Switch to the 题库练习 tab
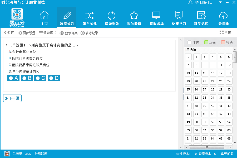237x158 pixels. 67,17
